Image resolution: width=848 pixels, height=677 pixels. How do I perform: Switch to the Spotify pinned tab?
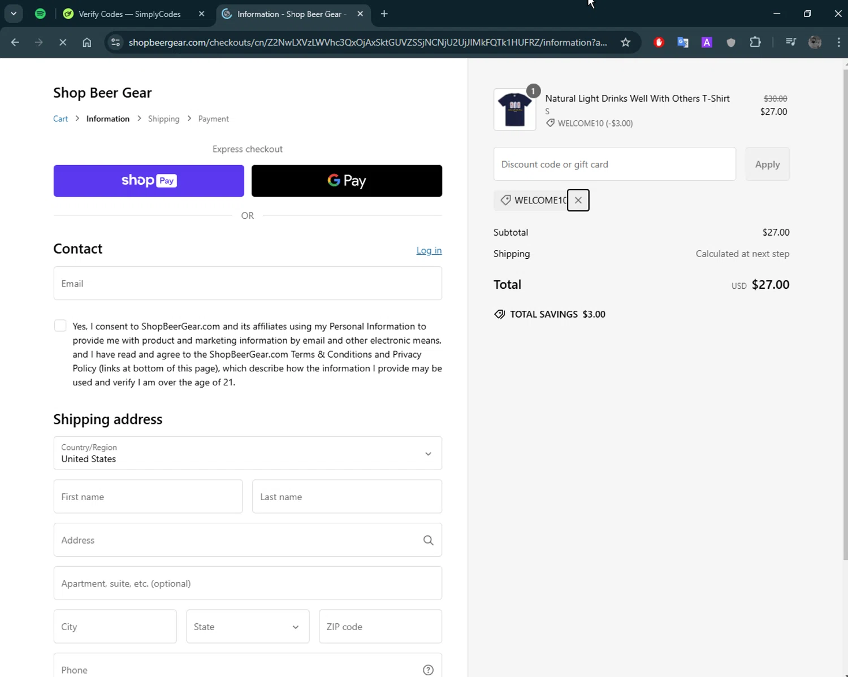pyautogui.click(x=40, y=14)
